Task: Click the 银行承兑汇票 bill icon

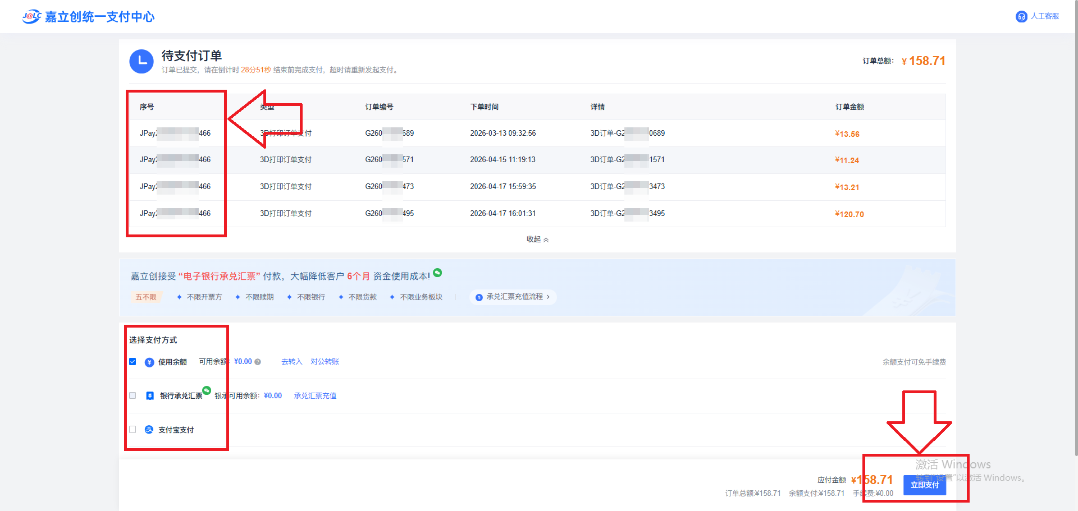Action: click(150, 396)
